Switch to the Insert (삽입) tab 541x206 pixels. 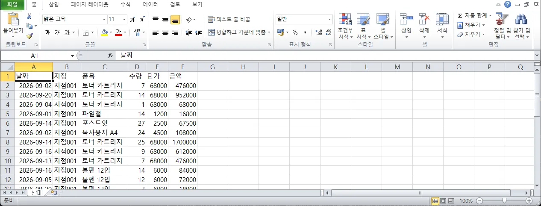(x=54, y=5)
